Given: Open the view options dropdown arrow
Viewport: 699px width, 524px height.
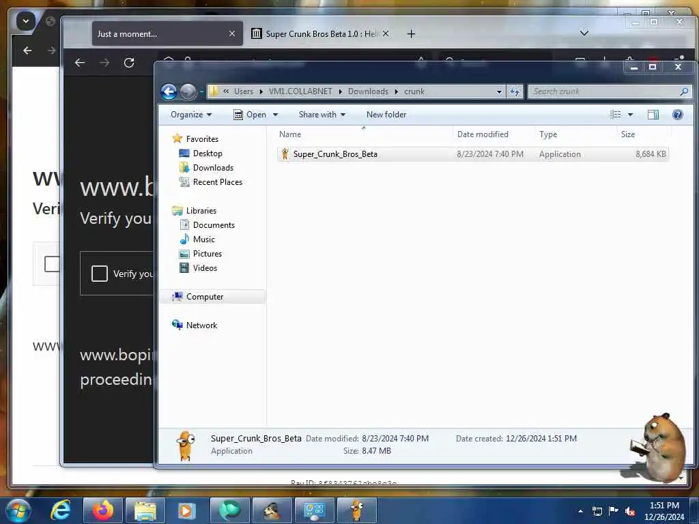Looking at the screenshot, I should coord(630,115).
